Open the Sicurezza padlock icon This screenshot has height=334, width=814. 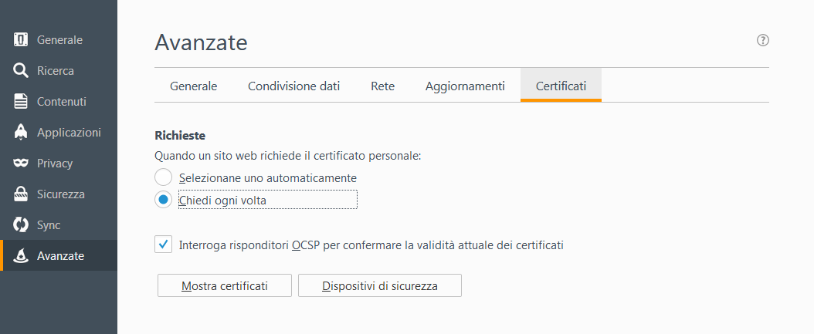coord(21,194)
